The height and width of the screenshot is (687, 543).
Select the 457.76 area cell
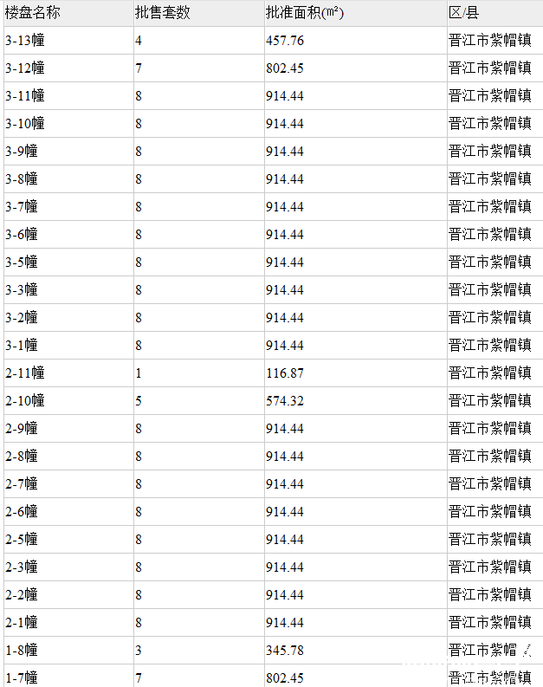285,41
